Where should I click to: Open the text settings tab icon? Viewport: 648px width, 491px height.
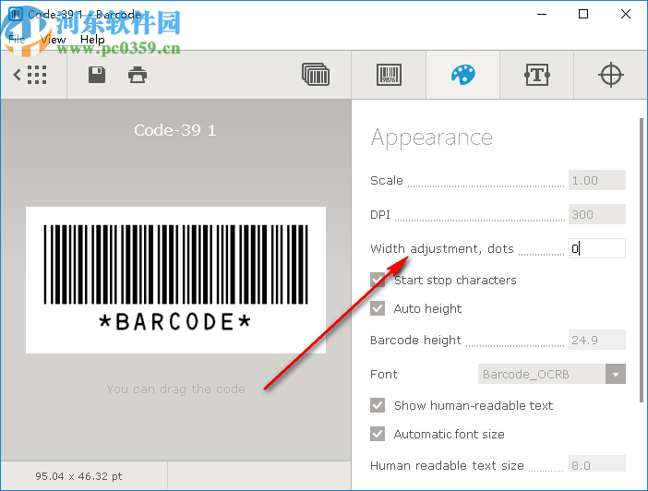[537, 75]
